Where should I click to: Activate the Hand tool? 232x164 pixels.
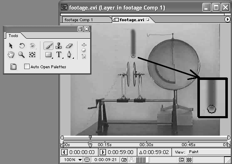click(11, 55)
